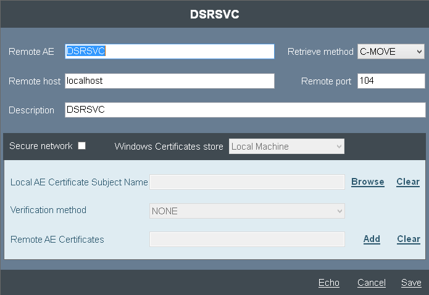Screen dimensions: 429x295
Task: Click into the Description text box
Action: (x=244, y=110)
